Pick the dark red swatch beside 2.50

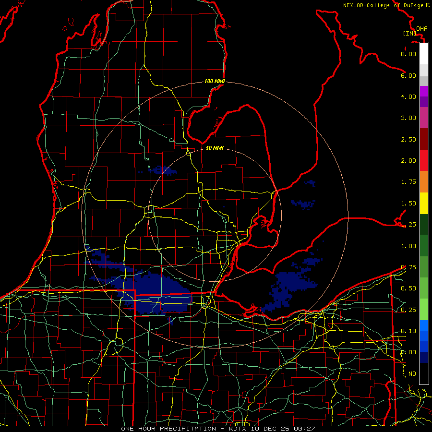424,139
